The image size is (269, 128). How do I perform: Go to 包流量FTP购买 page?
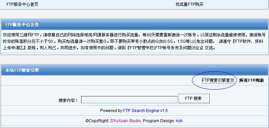coord(190,4)
